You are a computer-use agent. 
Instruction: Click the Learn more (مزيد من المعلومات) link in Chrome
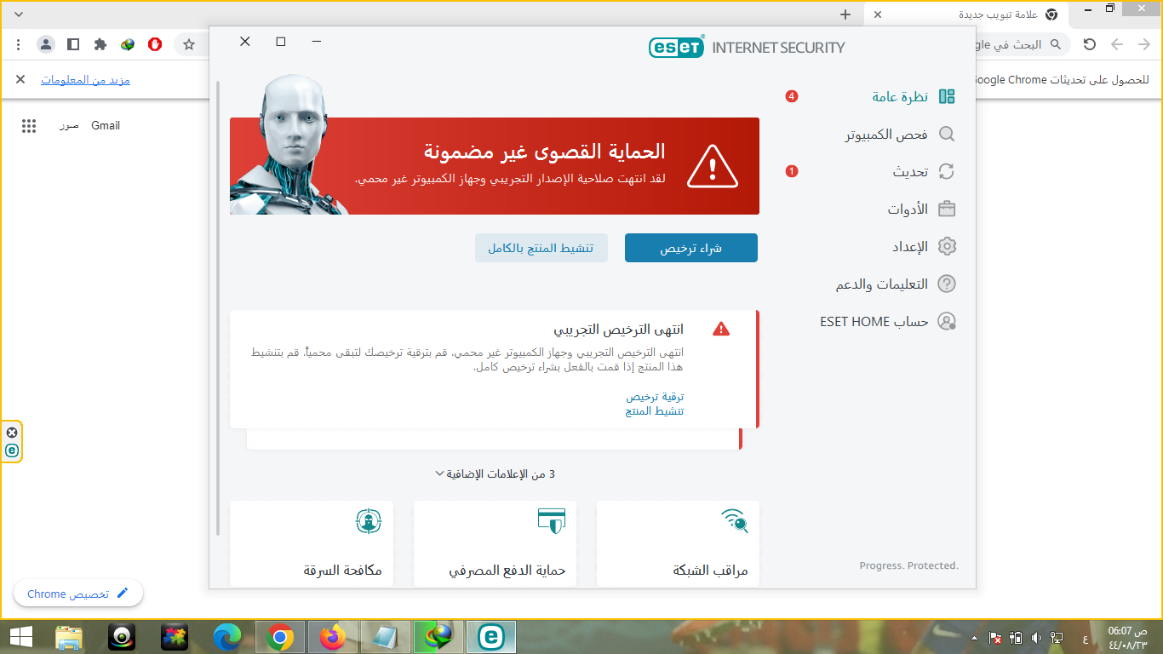point(85,80)
